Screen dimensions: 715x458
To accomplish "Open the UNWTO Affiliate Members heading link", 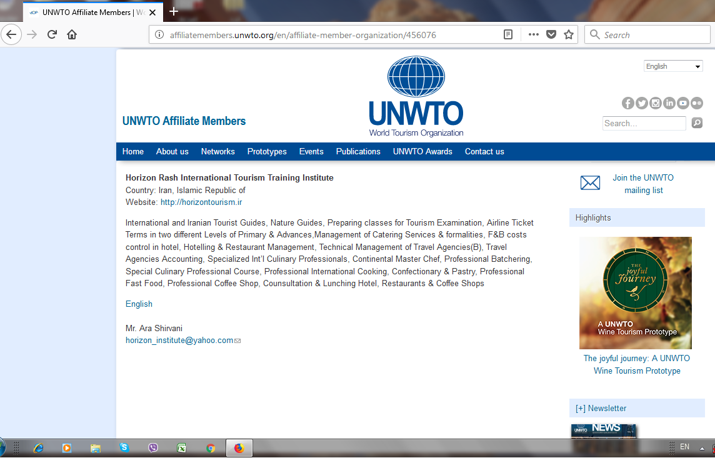I will (184, 121).
